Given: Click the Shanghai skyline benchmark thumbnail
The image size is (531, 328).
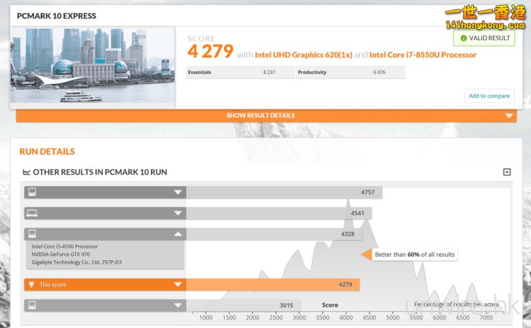Looking at the screenshot, I should pos(93,65).
